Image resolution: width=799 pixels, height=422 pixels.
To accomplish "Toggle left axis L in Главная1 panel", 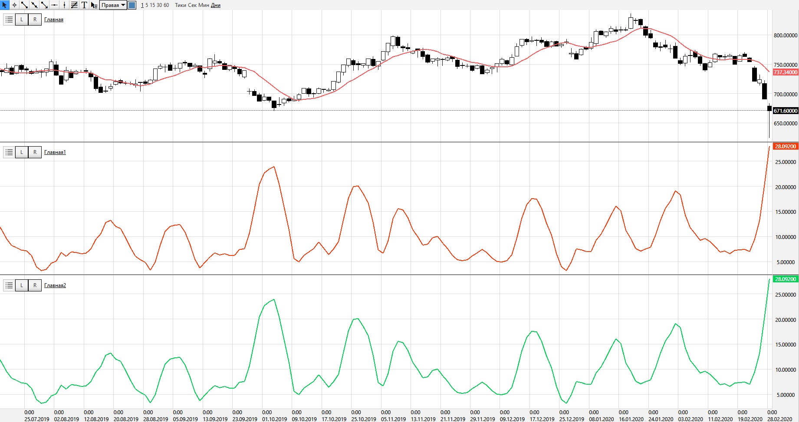I will (22, 152).
